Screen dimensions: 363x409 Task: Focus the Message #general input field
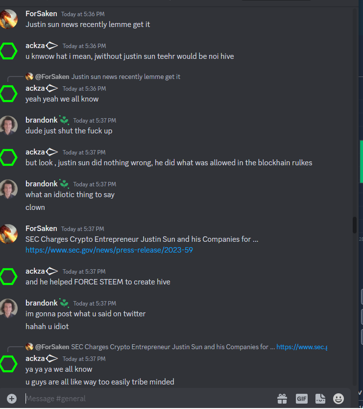point(148,399)
